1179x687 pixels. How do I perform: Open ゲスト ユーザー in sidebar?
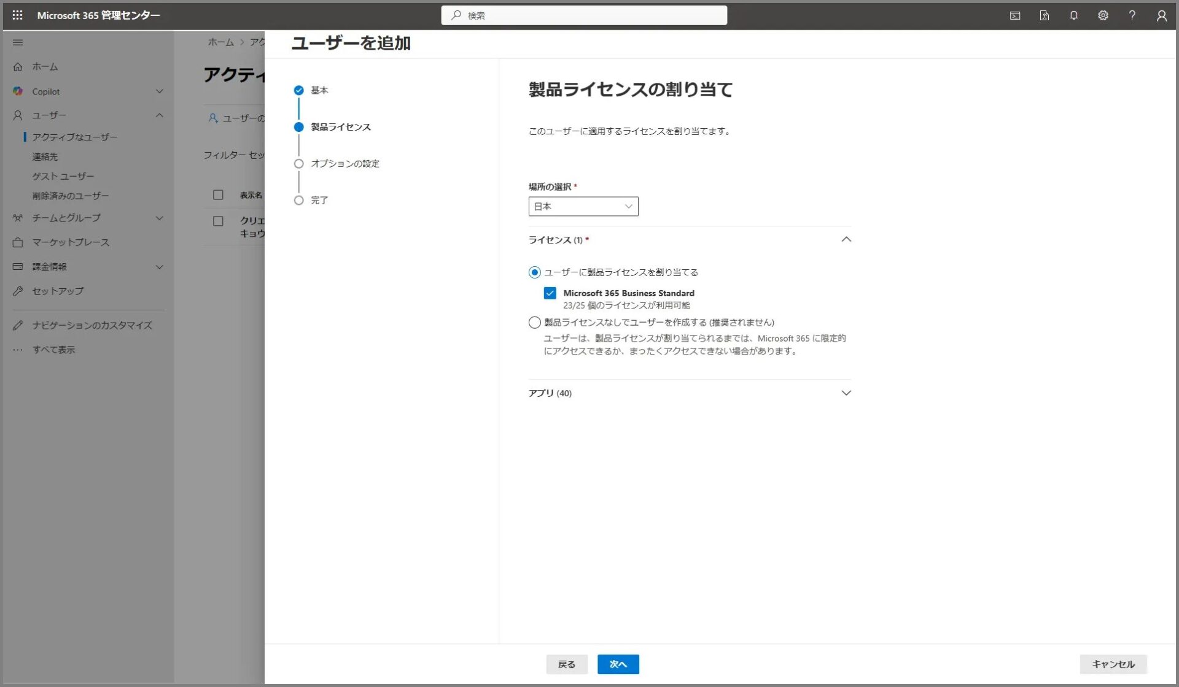(x=63, y=177)
